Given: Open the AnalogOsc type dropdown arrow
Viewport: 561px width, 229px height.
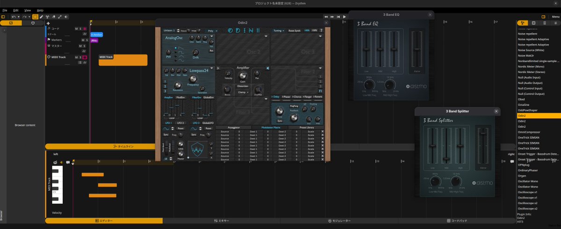Looking at the screenshot, I should 211,36.
